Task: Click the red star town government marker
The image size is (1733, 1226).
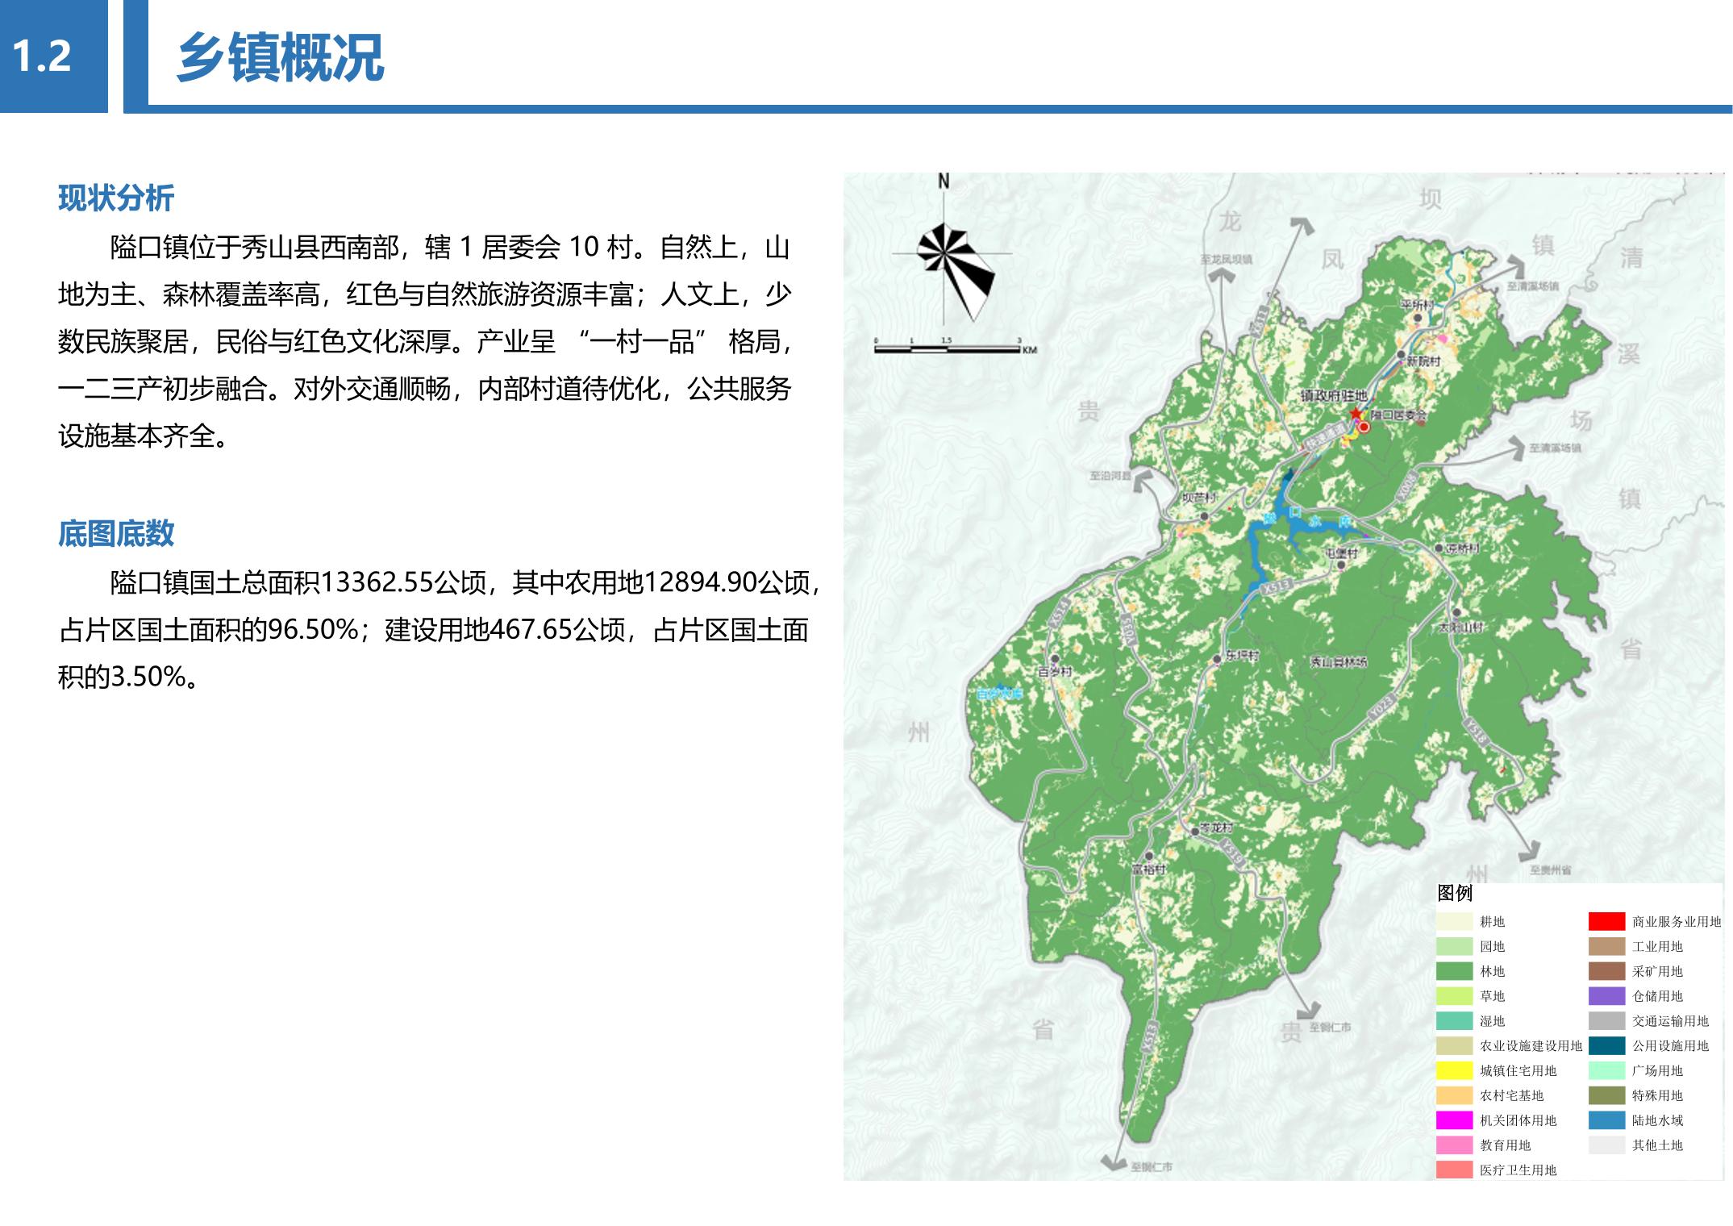Action: (1355, 414)
